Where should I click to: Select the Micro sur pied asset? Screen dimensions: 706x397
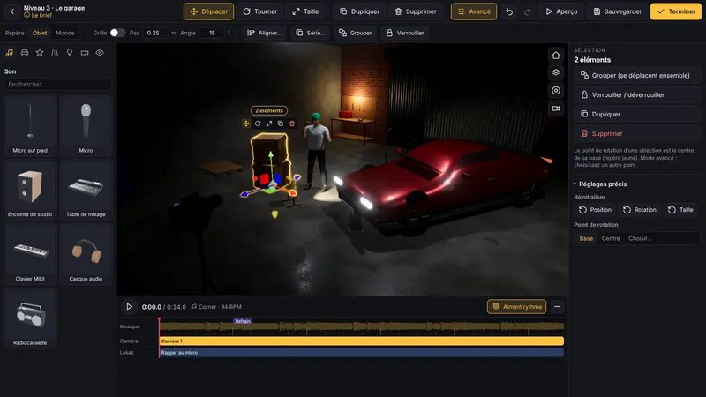(x=30, y=125)
